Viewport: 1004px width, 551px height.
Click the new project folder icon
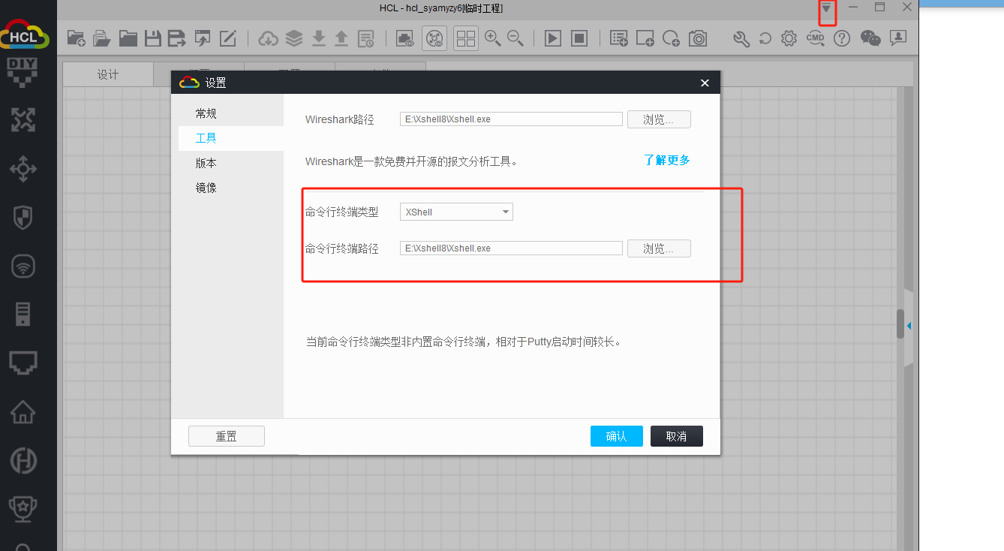77,38
